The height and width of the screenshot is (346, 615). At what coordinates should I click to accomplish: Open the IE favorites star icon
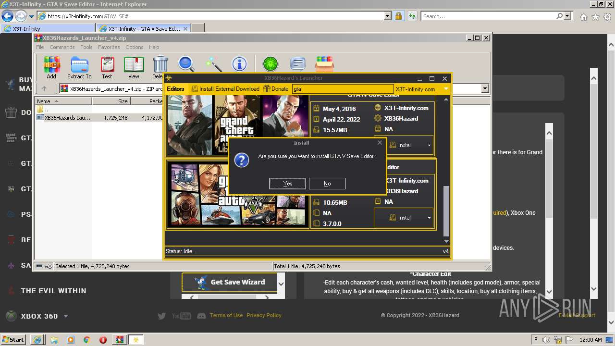pyautogui.click(x=595, y=17)
